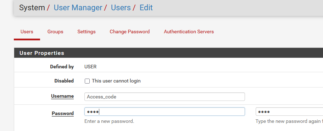Click the Disabled field label
The width and height of the screenshot is (323, 131).
64,81
